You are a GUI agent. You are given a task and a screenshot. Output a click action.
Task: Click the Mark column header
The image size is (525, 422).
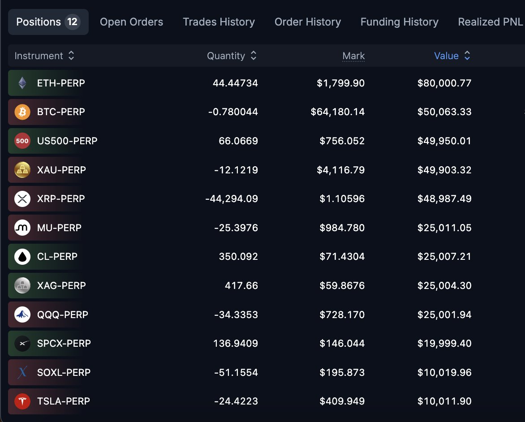click(353, 56)
